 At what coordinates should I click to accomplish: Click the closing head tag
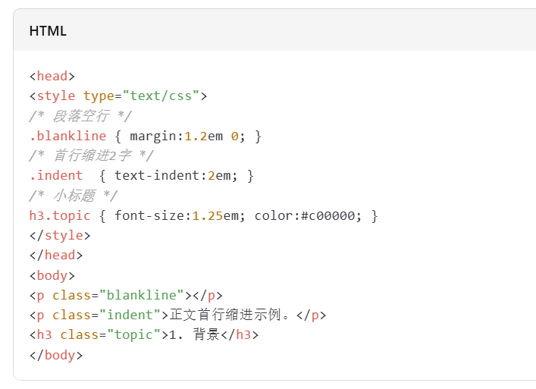pos(56,255)
